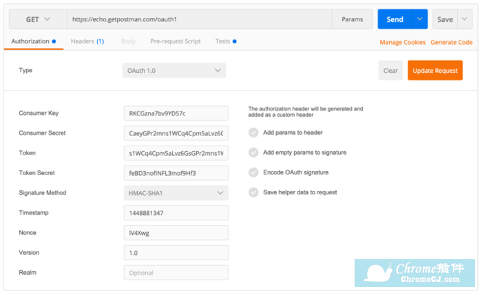Image resolution: width=482 pixels, height=294 pixels.
Task: Click the Update Request button
Action: point(435,71)
